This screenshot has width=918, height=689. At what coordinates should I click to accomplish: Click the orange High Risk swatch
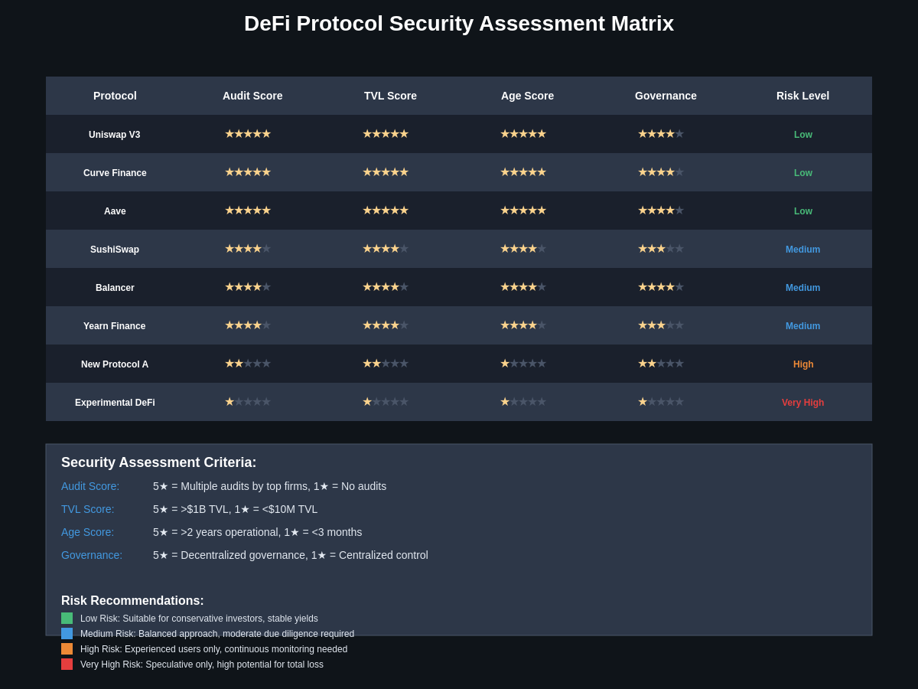point(67,649)
